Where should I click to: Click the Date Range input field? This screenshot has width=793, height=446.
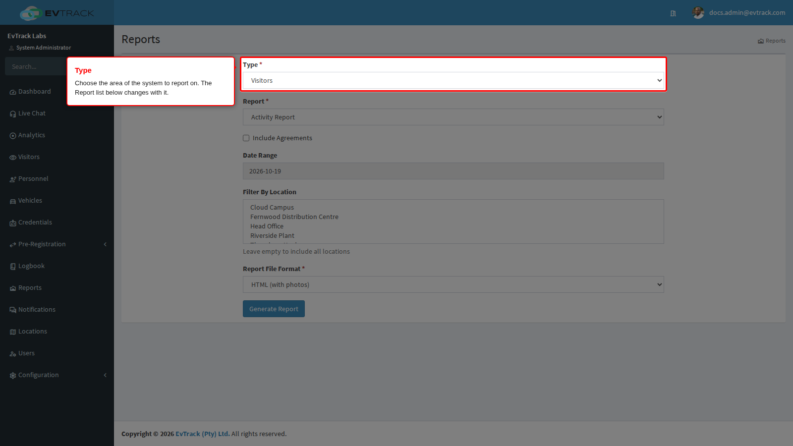pos(453,171)
